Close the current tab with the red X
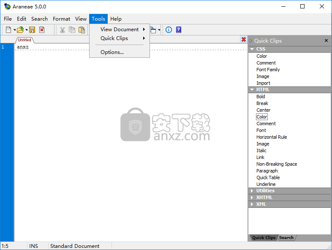Viewport: 332px width, 250px height. pyautogui.click(x=244, y=40)
